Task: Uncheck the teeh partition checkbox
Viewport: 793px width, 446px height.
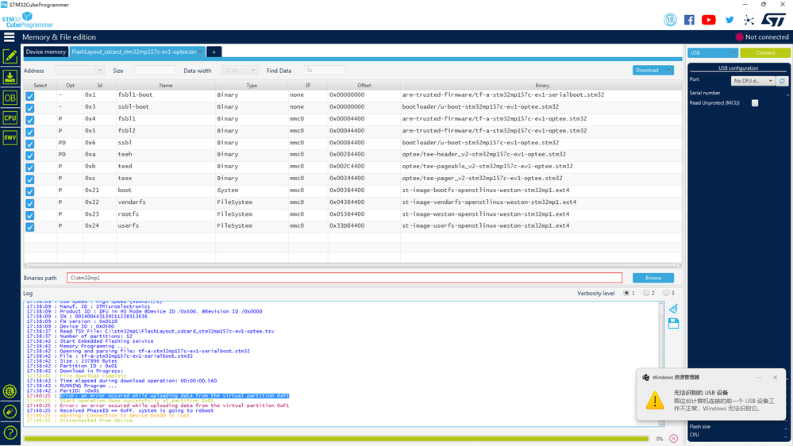Action: pyautogui.click(x=30, y=156)
